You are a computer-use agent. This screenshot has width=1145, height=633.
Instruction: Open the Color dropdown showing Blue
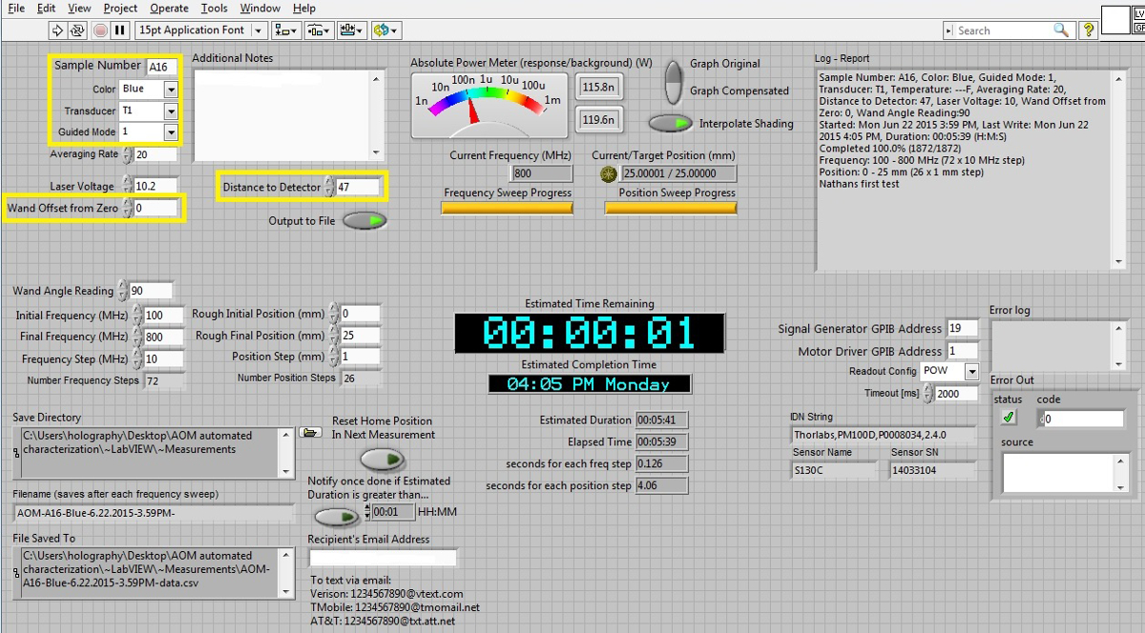[170, 90]
